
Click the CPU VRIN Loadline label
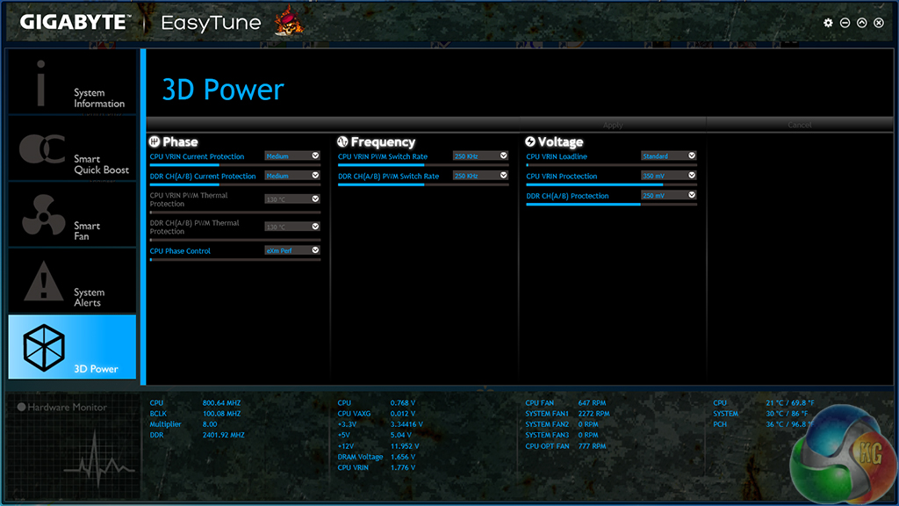coord(556,156)
